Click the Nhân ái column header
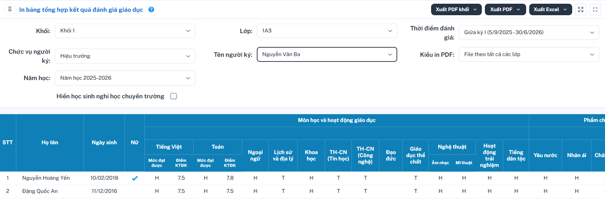The width and height of the screenshot is (605, 199). (577, 155)
